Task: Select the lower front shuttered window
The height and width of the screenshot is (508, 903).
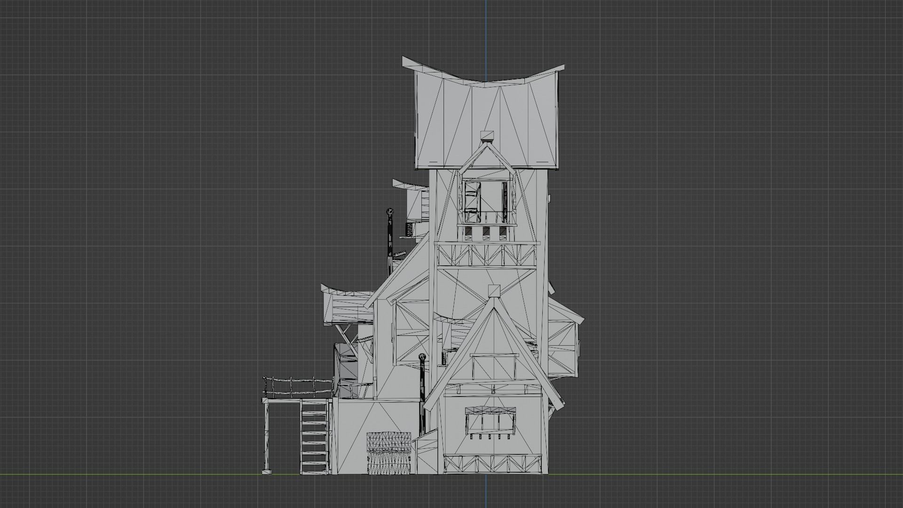Action: 491,421
